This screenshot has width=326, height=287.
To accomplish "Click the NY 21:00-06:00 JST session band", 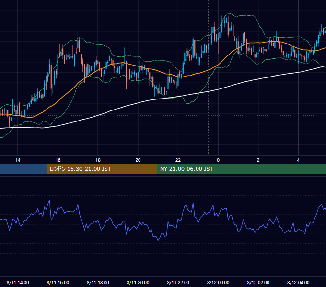I will (x=241, y=169).
